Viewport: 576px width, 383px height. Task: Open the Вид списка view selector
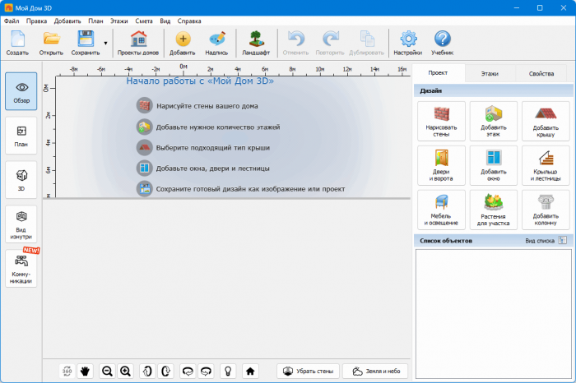(563, 241)
